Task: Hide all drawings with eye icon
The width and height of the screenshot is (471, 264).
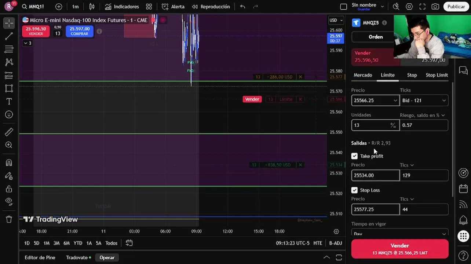Action: point(9,201)
